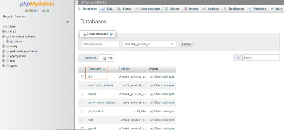Tick the checkbox for the 6.1.1 row
Image resolution: width=284 pixels, height=130 pixels.
[x=83, y=77]
